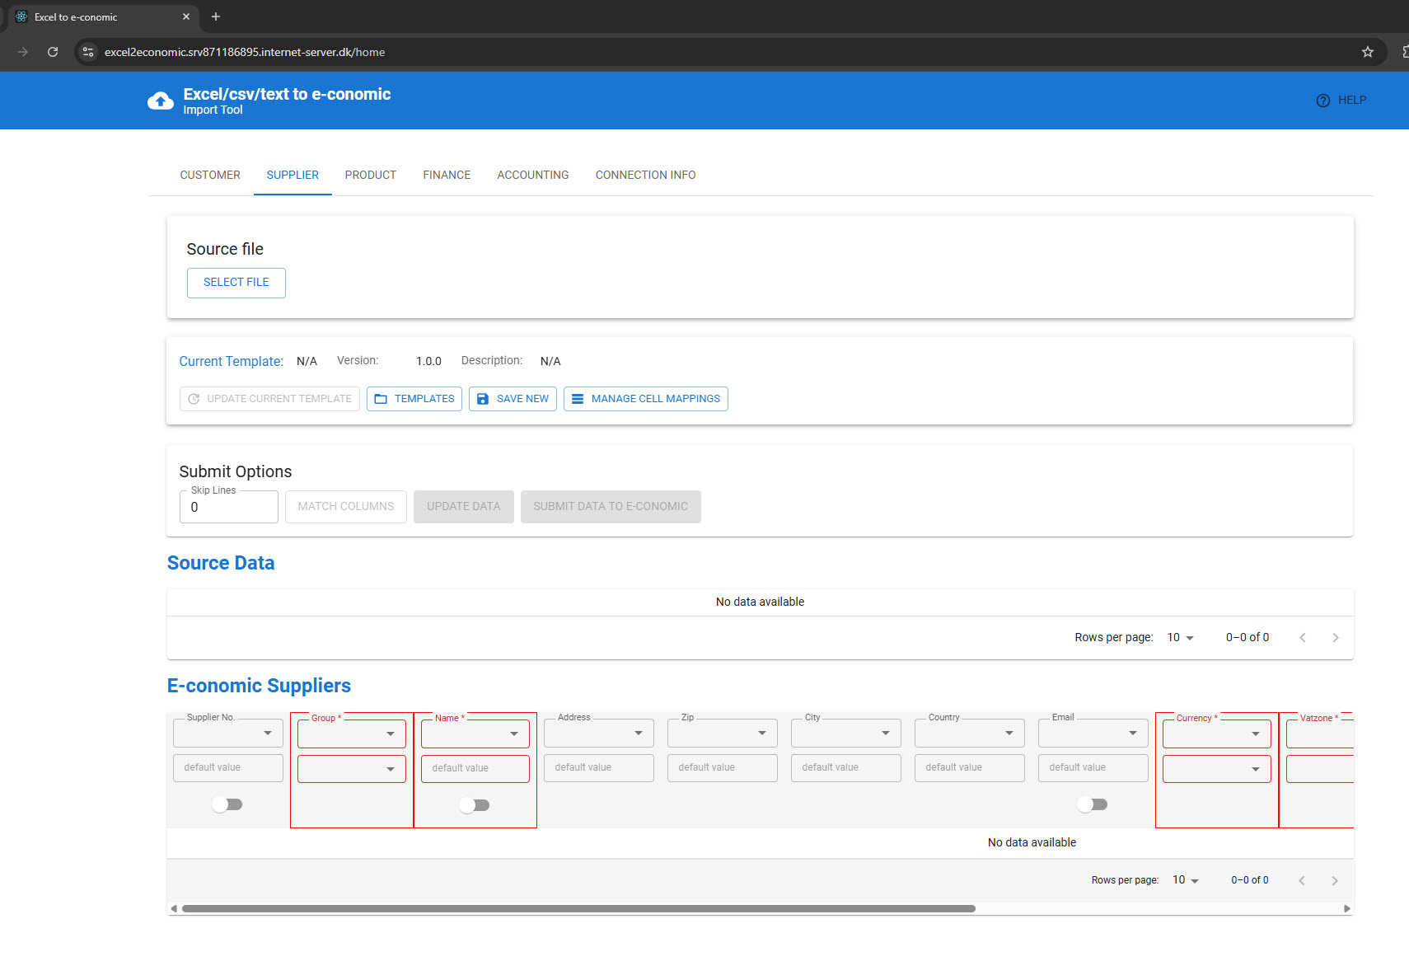The height and width of the screenshot is (961, 1409).
Task: Go to previous page in Suppliers table
Action: click(x=1302, y=881)
